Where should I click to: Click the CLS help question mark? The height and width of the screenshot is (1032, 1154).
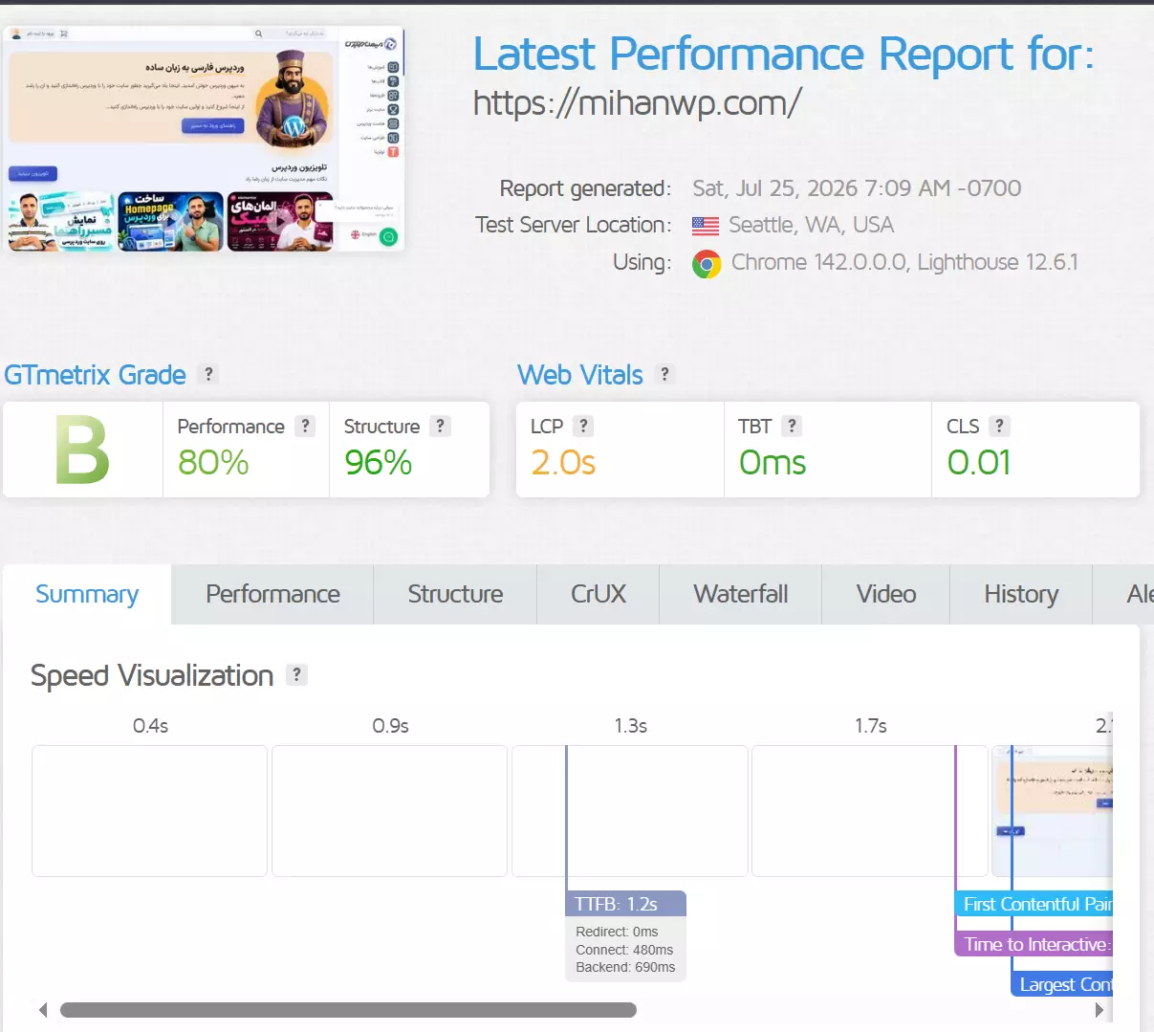[x=999, y=426]
